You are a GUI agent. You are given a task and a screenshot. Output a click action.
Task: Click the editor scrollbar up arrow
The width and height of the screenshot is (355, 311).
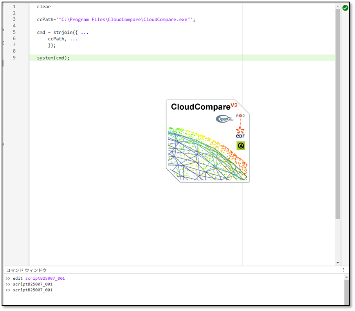337,6
